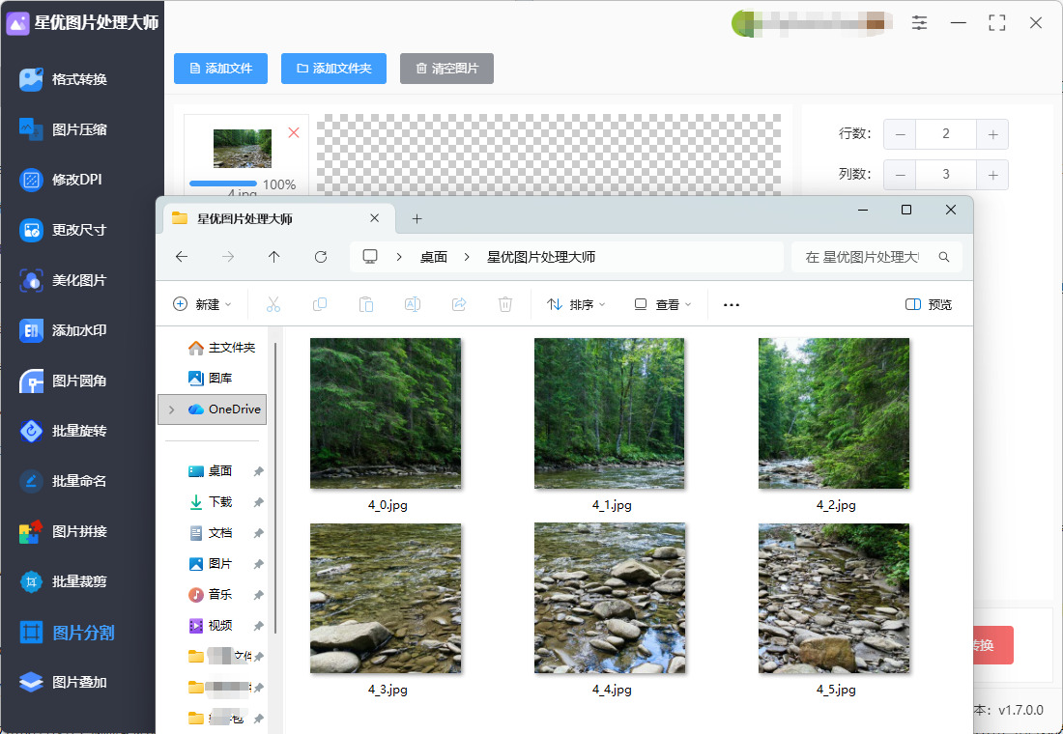Screen dimensions: 1063x734
Task: Open the app settings sliders icon
Action: (x=919, y=23)
